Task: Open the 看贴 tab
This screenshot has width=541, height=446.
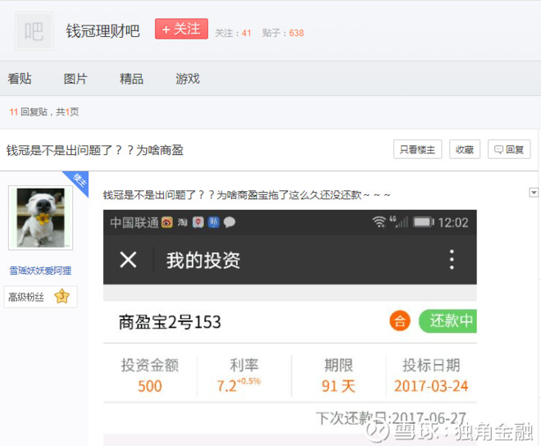Action: (x=20, y=79)
